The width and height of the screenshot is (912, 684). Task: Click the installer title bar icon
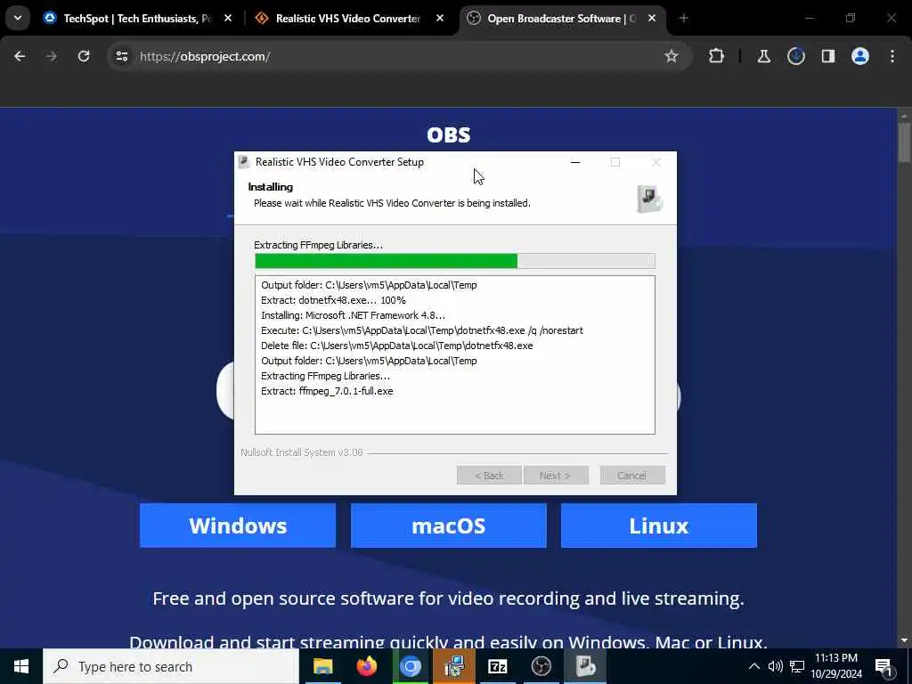coord(244,162)
